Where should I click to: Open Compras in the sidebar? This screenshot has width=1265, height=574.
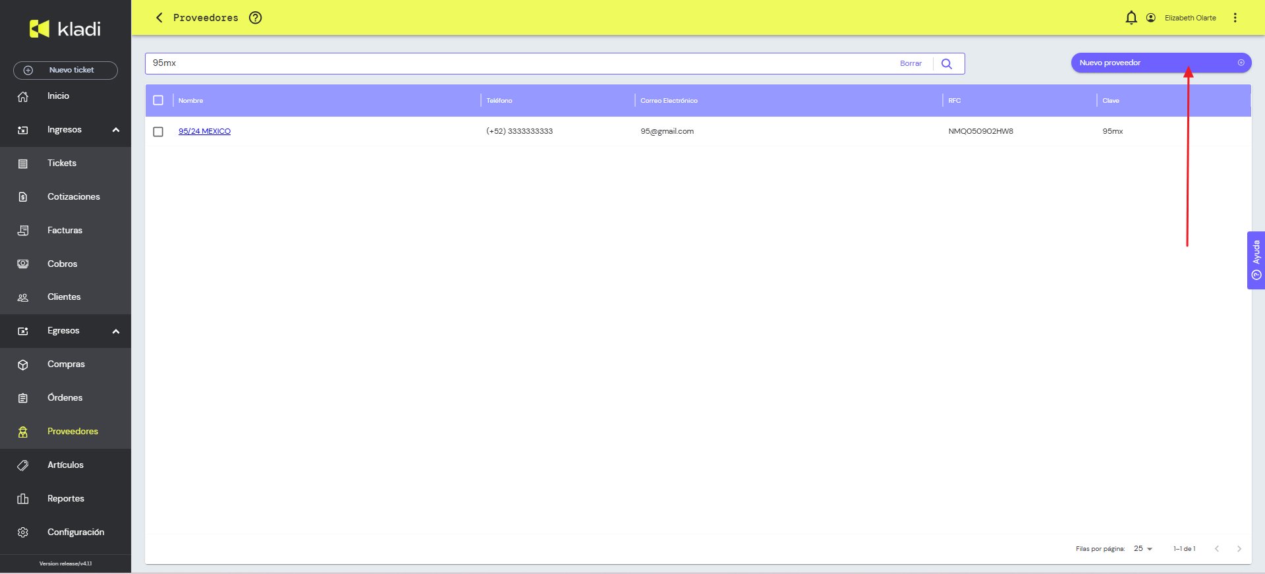(65, 364)
